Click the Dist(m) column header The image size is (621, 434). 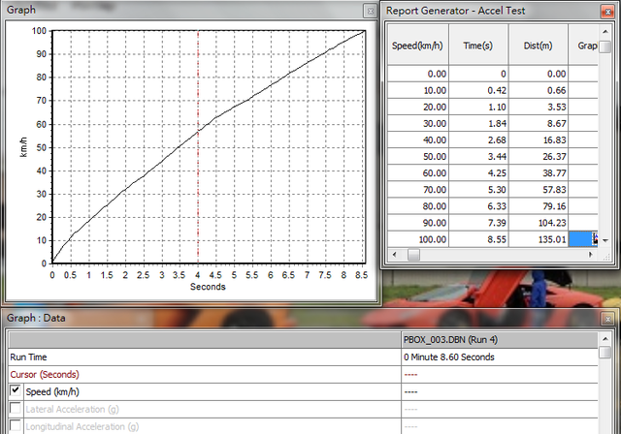[539, 45]
